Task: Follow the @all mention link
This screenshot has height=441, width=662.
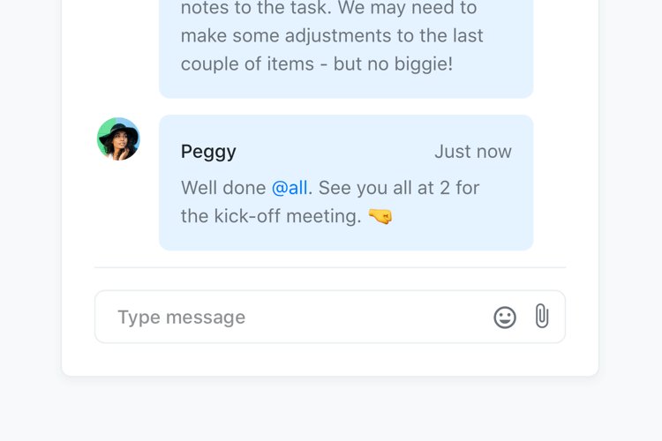Action: [x=290, y=188]
